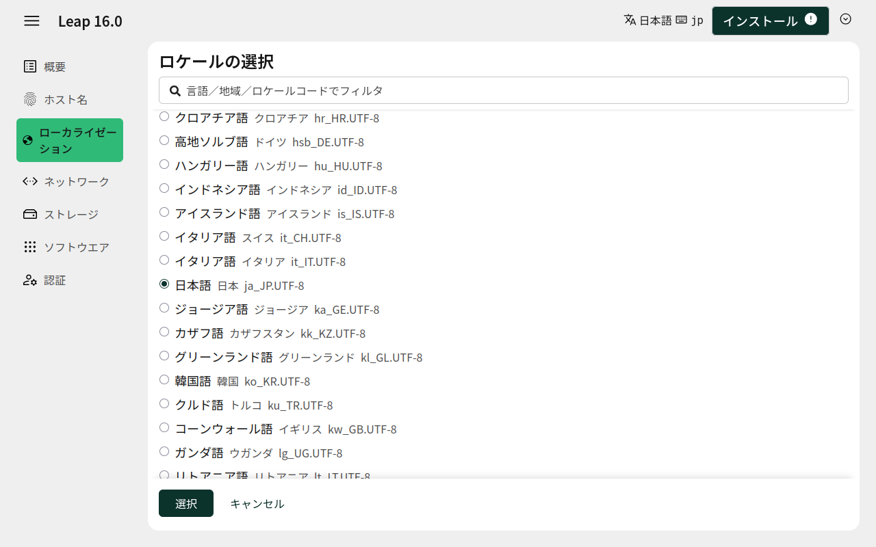Click the インストール button
This screenshot has height=547, width=876.
(x=770, y=21)
